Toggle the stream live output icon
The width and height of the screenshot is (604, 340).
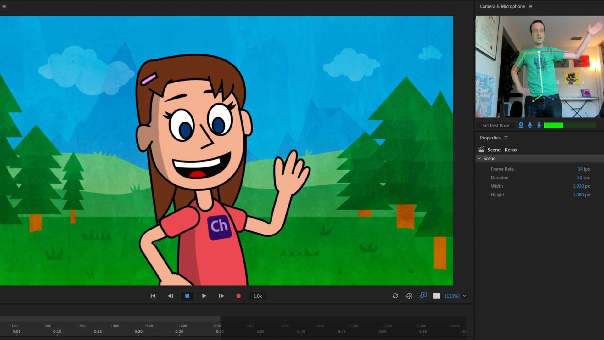point(423,296)
